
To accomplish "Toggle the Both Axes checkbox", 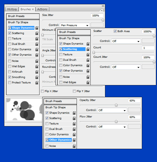I will pos(115,31).
